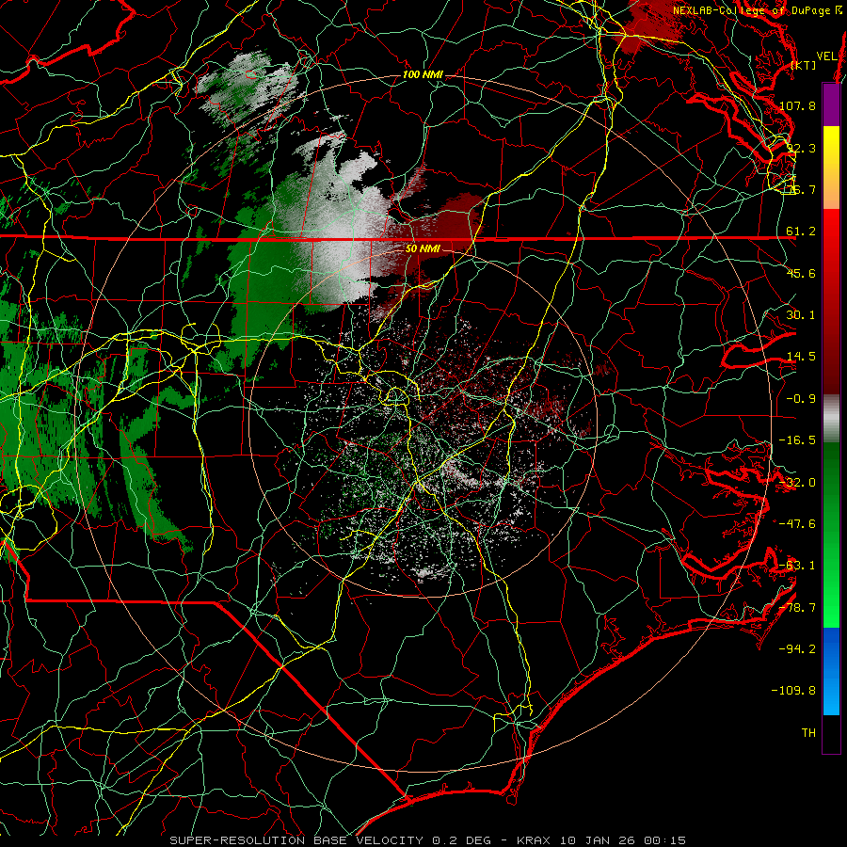Click the 14.5 legend value
This screenshot has height=847, width=847.
point(801,357)
